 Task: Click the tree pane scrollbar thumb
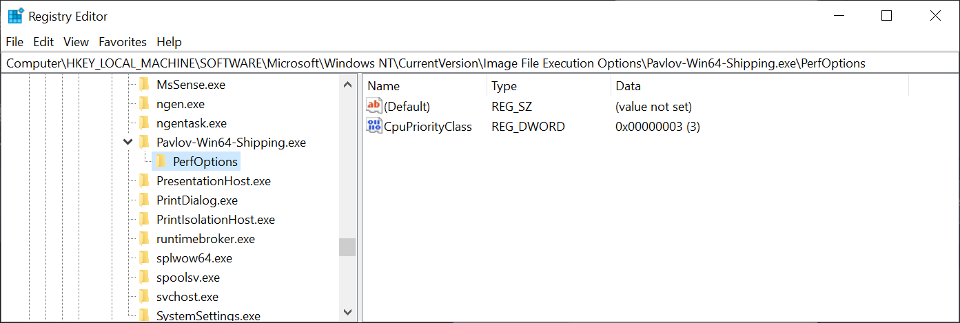pos(347,247)
